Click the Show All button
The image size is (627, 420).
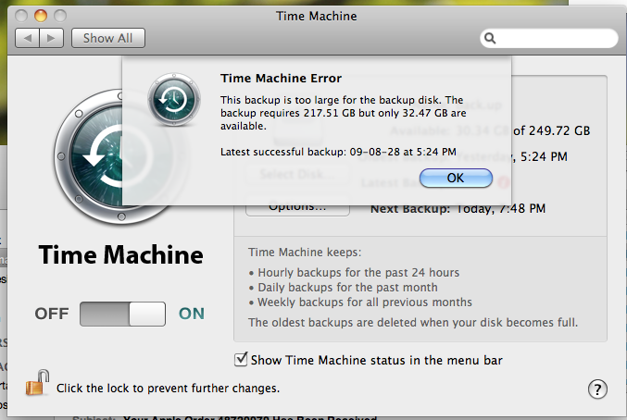[x=108, y=38]
